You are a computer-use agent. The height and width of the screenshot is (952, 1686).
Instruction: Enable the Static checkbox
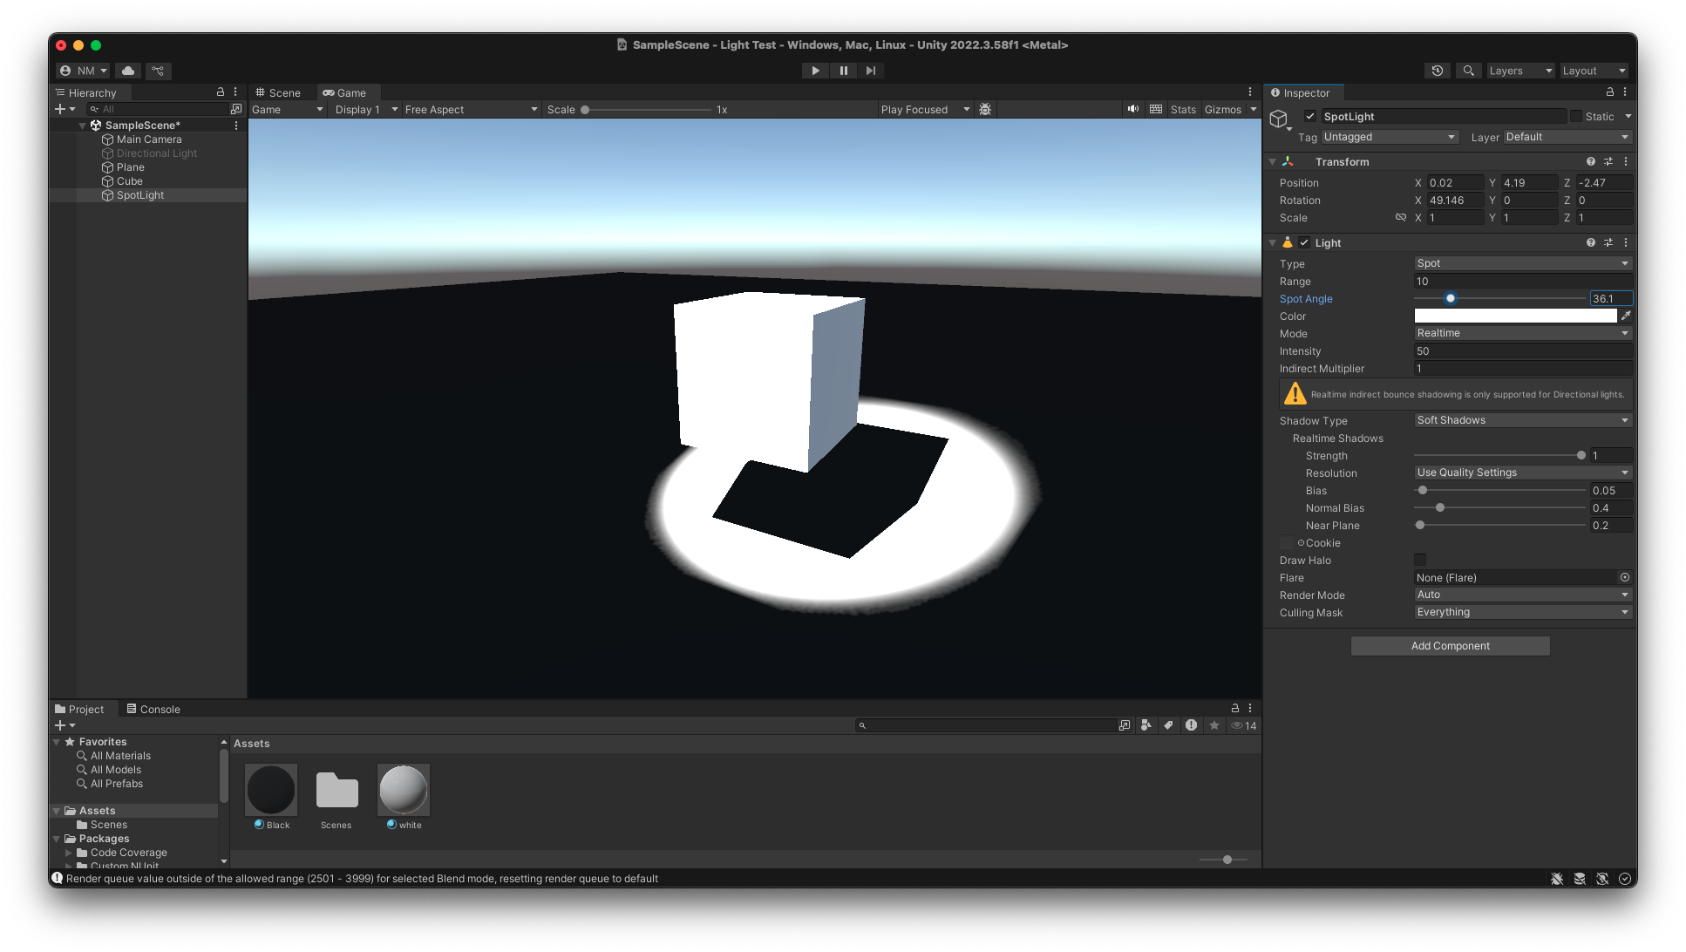click(x=1576, y=116)
